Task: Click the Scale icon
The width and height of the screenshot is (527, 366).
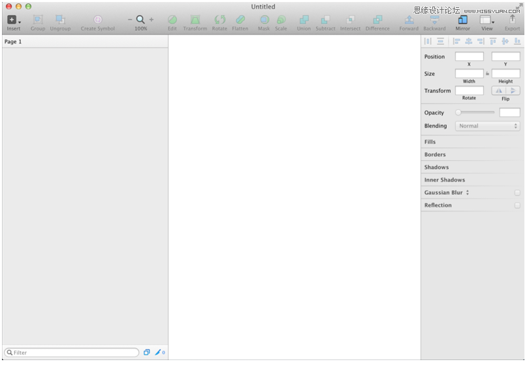Action: point(281,20)
